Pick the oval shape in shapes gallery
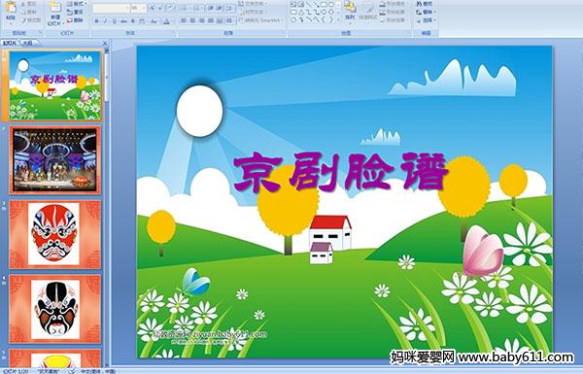Image resolution: width=583 pixels, height=374 pixels. [330, 5]
